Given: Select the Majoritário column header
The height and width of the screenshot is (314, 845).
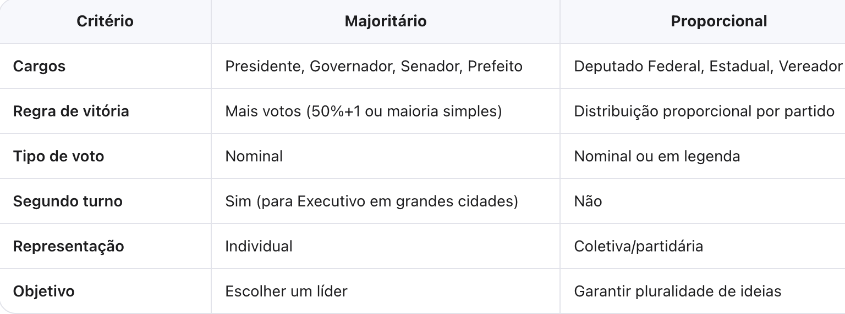Looking at the screenshot, I should pos(385,21).
